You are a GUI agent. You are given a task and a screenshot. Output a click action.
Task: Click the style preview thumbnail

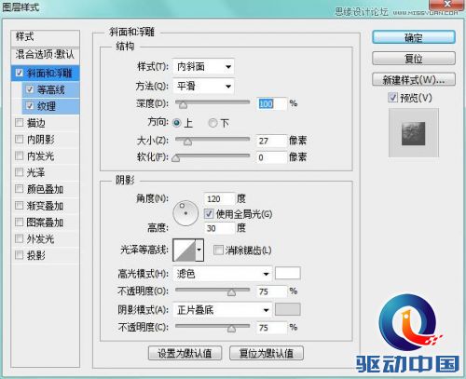(x=414, y=133)
